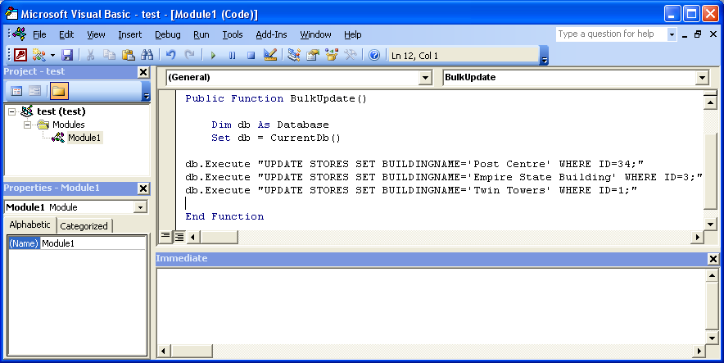Image resolution: width=724 pixels, height=363 pixels.
Task: Open the Help menu
Action: click(353, 34)
